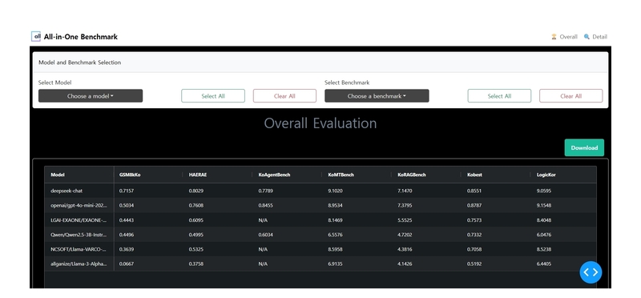
Task: Click KoMTBench value 9.1020
Action: point(335,191)
